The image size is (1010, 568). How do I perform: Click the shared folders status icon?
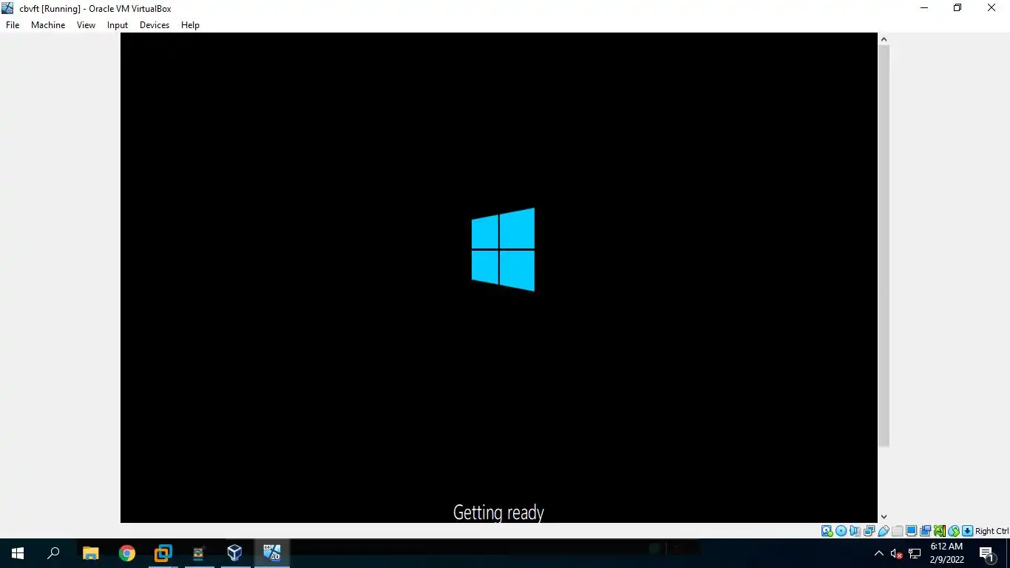[x=898, y=531]
